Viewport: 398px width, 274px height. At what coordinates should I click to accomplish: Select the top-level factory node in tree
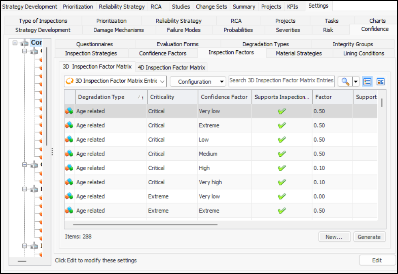point(25,43)
